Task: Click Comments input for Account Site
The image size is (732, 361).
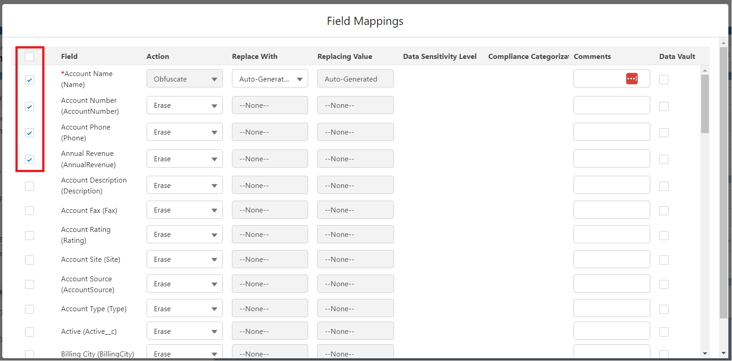Action: 611,260
